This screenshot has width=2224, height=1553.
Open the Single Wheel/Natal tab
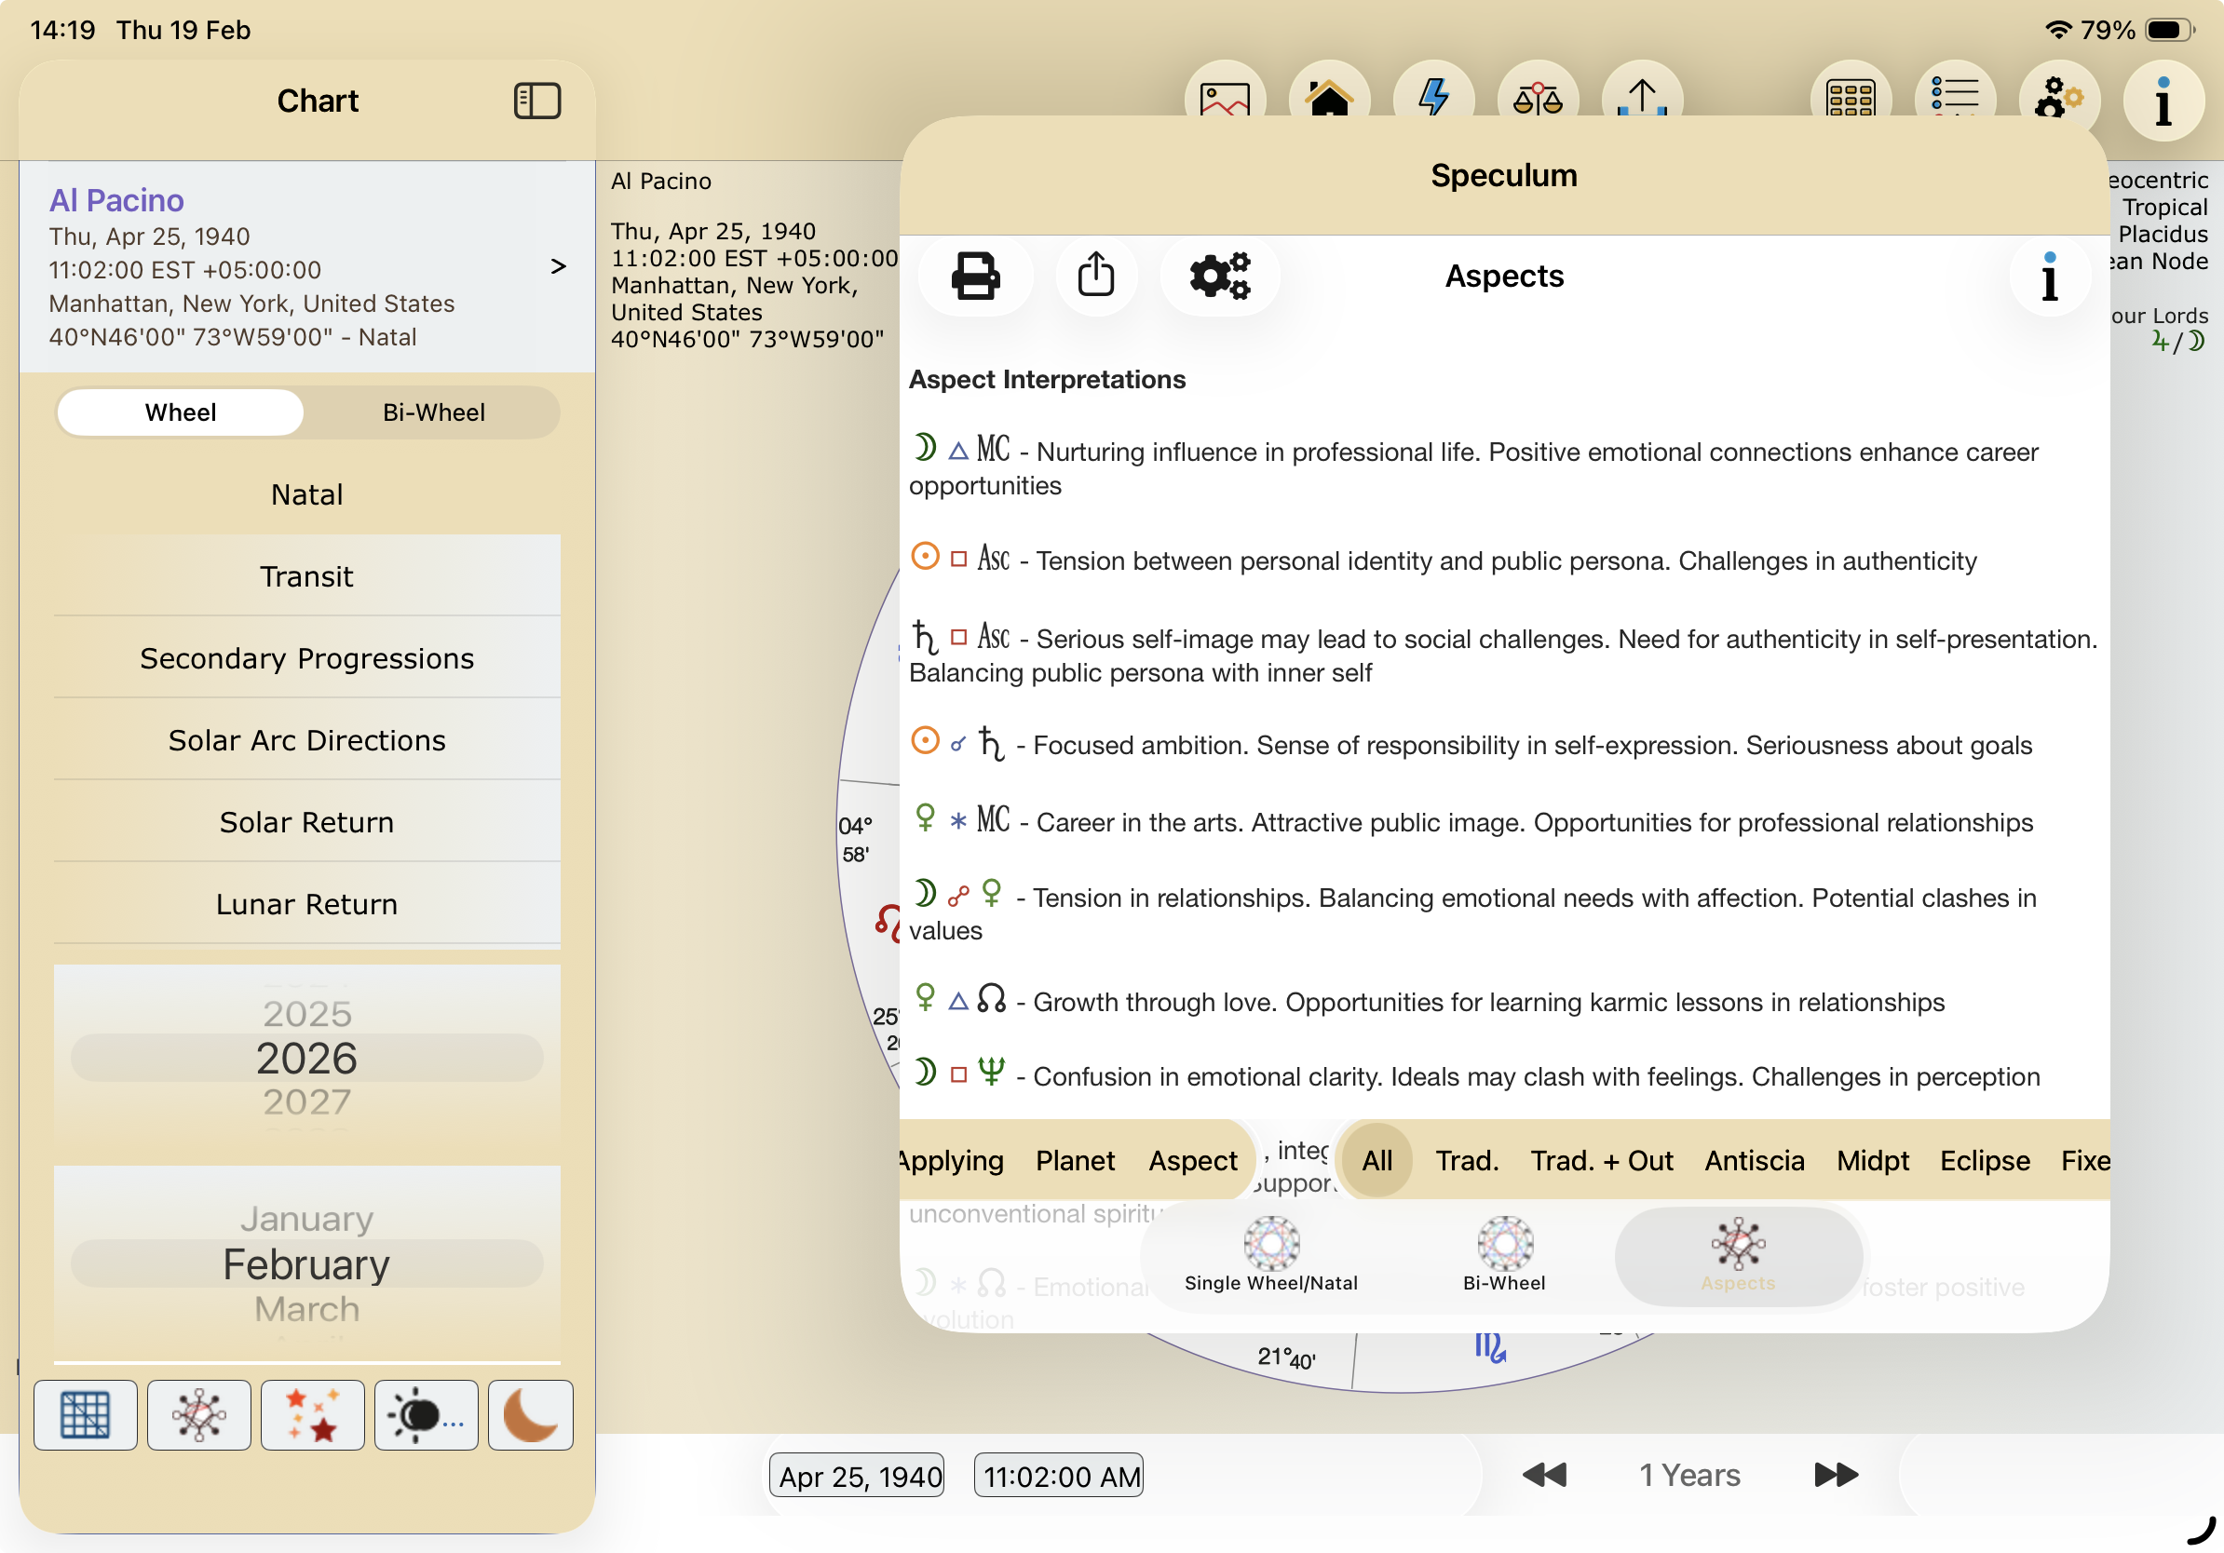pos(1271,1256)
